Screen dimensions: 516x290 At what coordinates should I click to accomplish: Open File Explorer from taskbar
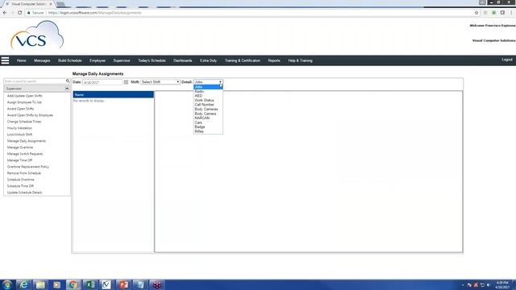click(40, 284)
